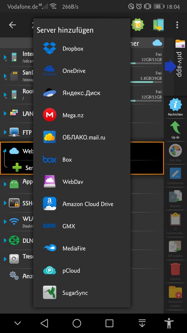
Task: Tap the Amazon Cloud Drive icon
Action: point(50,204)
